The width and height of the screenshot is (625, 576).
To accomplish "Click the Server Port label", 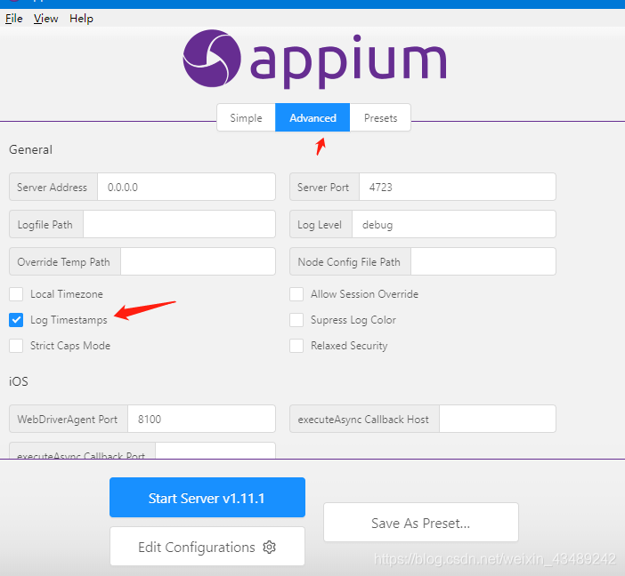I will (323, 187).
